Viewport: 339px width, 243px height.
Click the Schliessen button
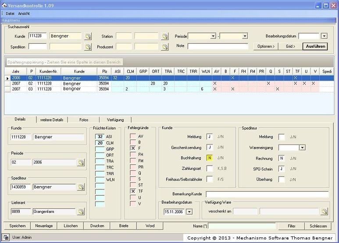[318, 226]
